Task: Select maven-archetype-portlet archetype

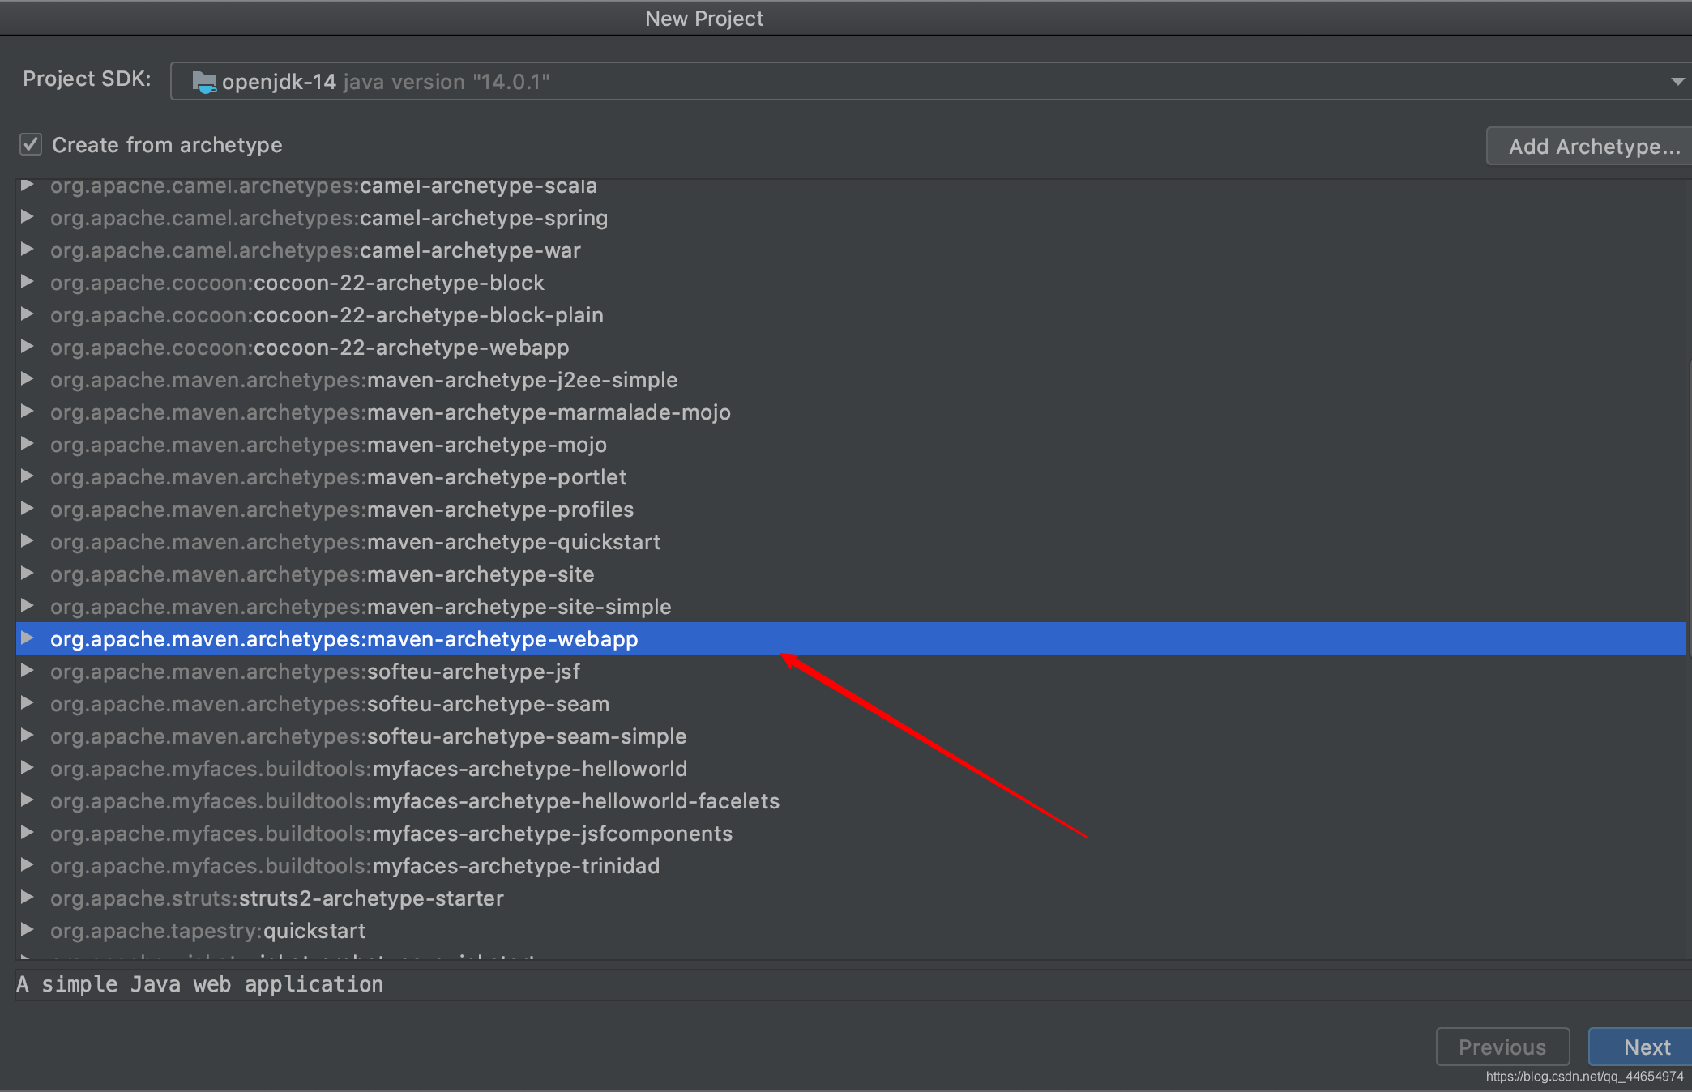Action: tap(338, 477)
